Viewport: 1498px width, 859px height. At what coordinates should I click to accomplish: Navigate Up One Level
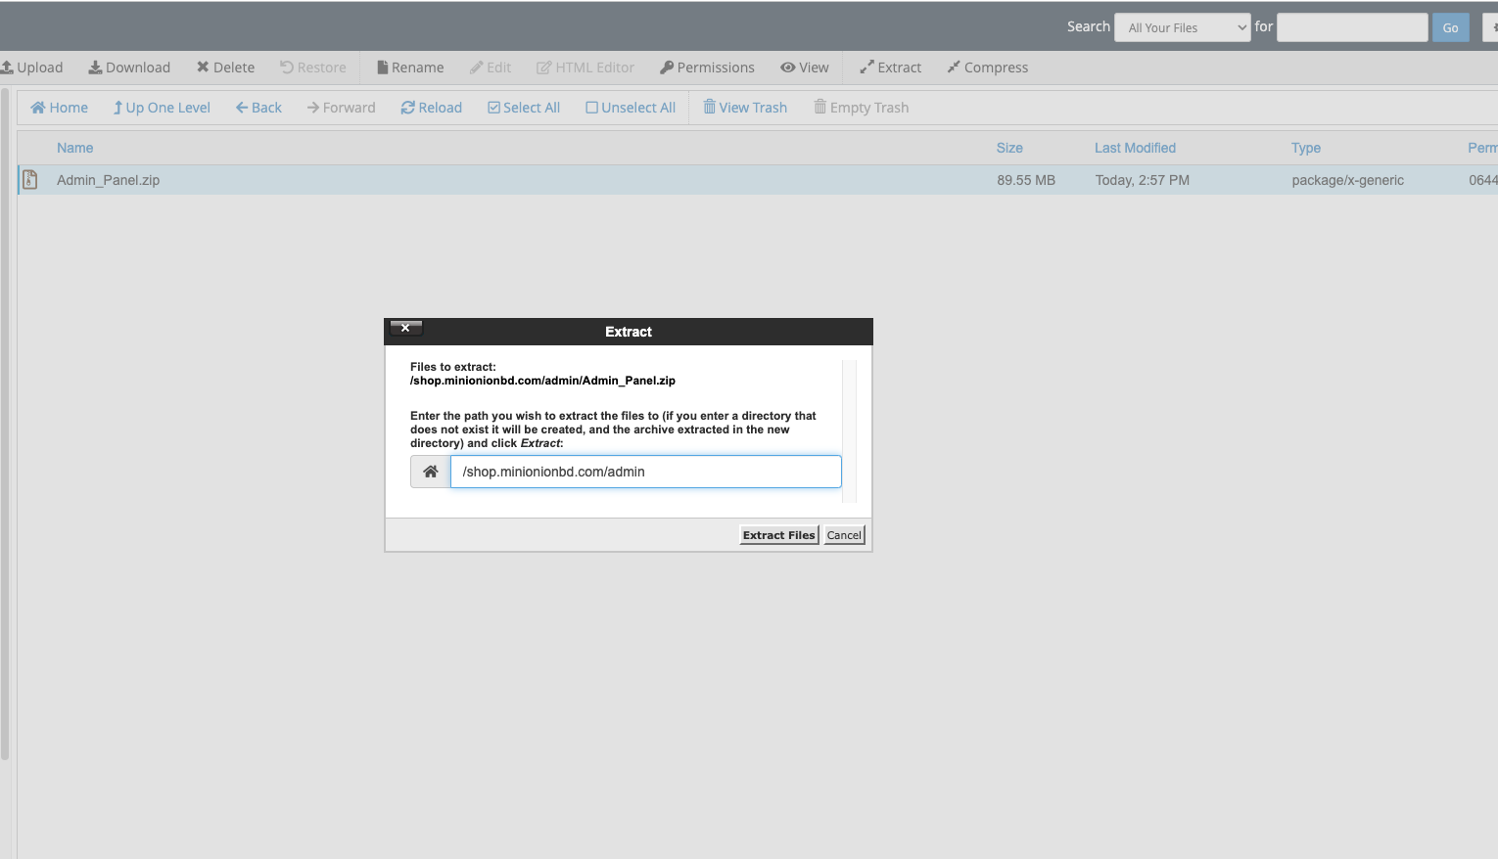pos(162,108)
